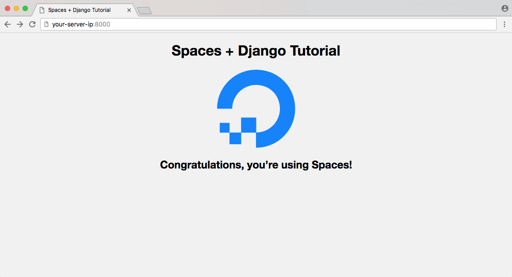512x277 pixels.
Task: Reload the page with the refresh icon
Action: 32,24
